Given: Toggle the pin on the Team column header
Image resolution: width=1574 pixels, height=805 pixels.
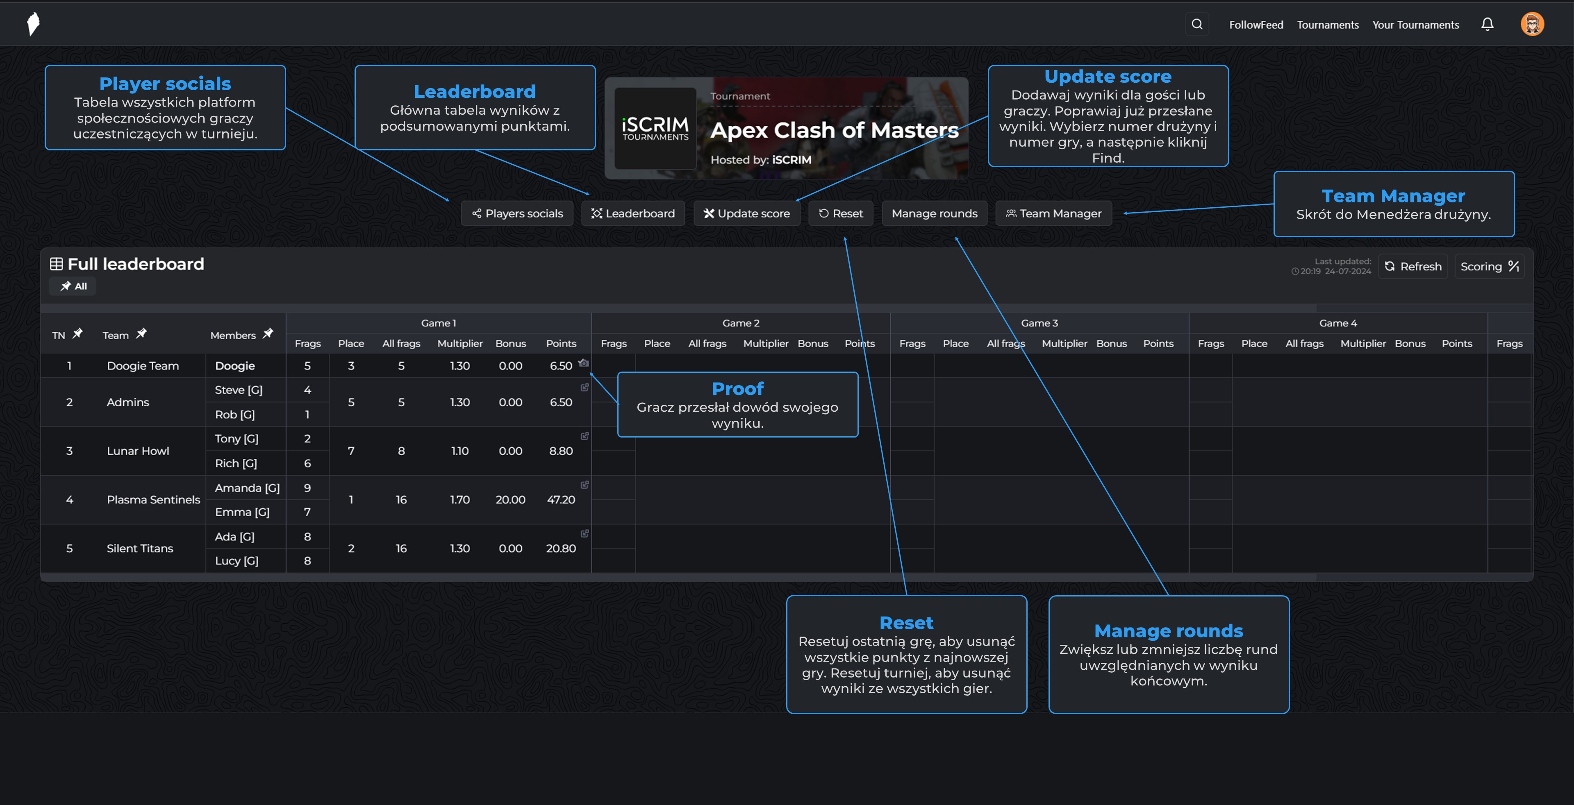Looking at the screenshot, I should (x=142, y=333).
